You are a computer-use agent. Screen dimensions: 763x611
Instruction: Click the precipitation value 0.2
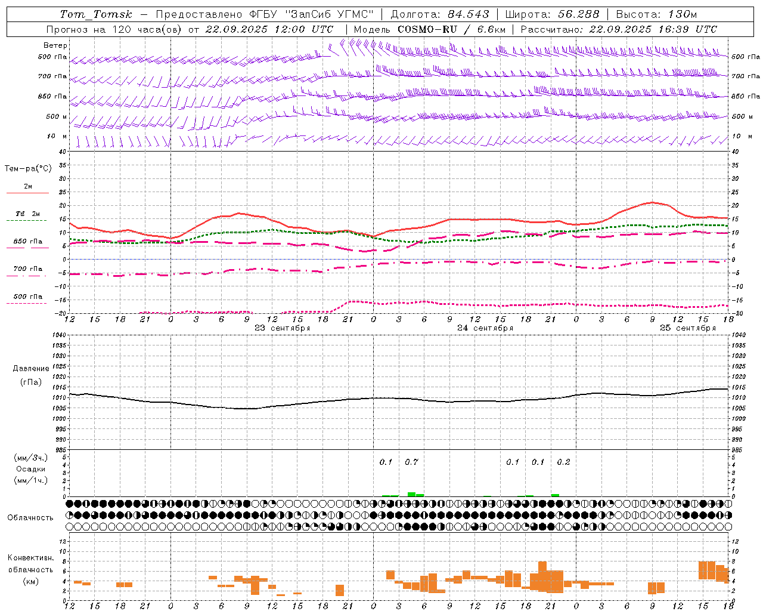[563, 462]
